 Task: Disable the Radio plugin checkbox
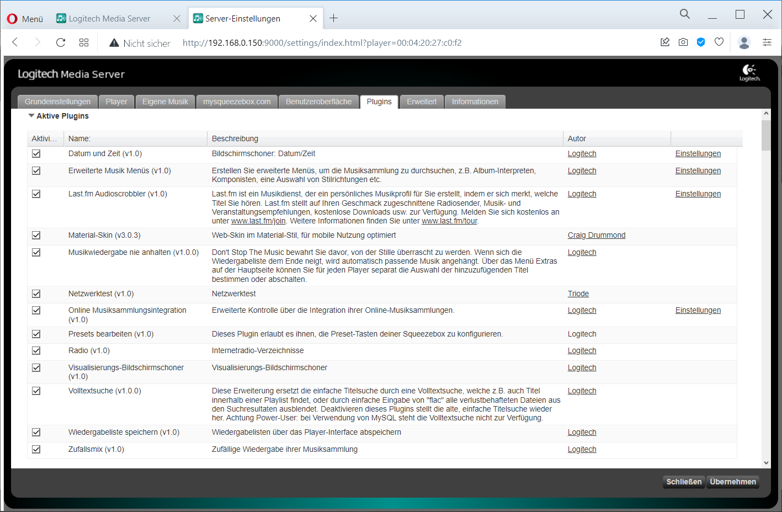(36, 351)
